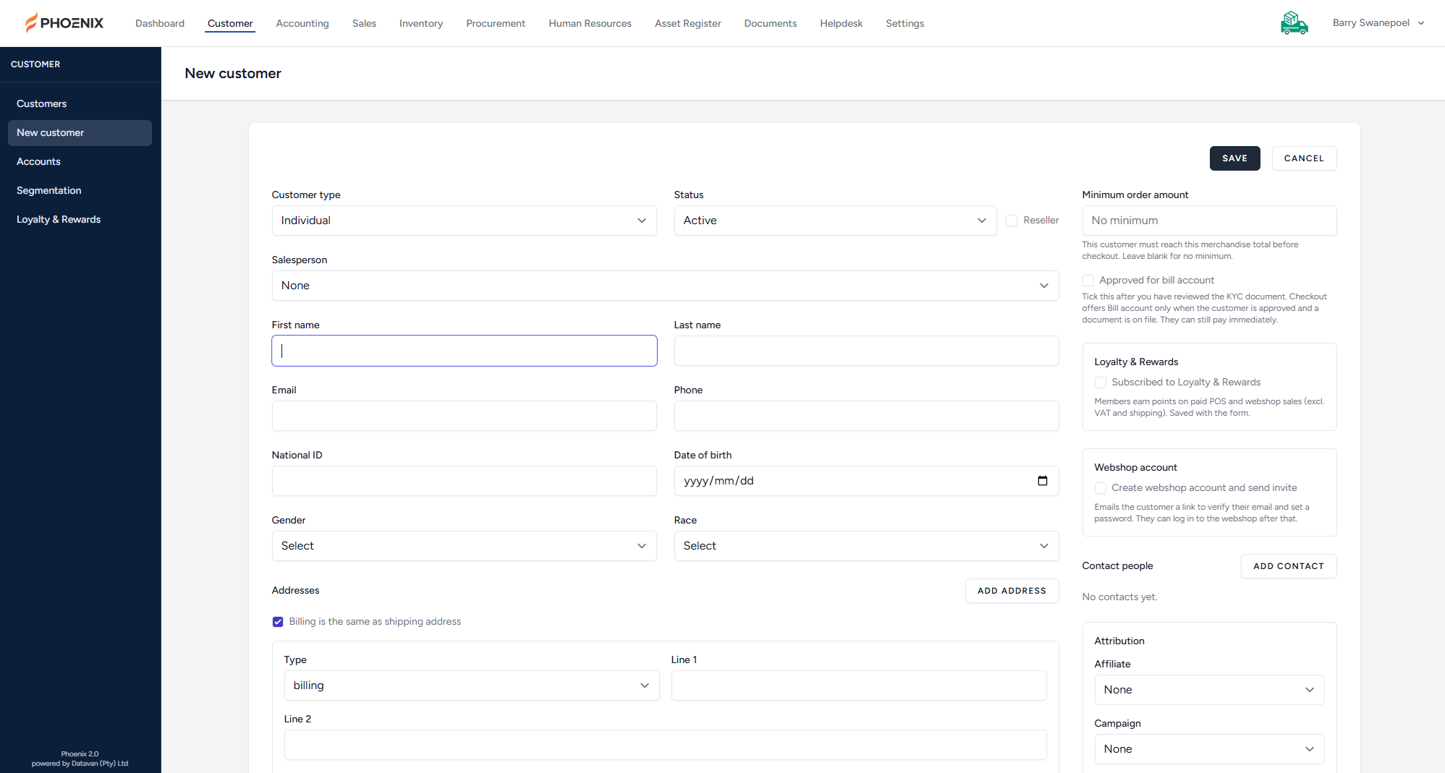Open the Customer type dropdown

pyautogui.click(x=464, y=221)
